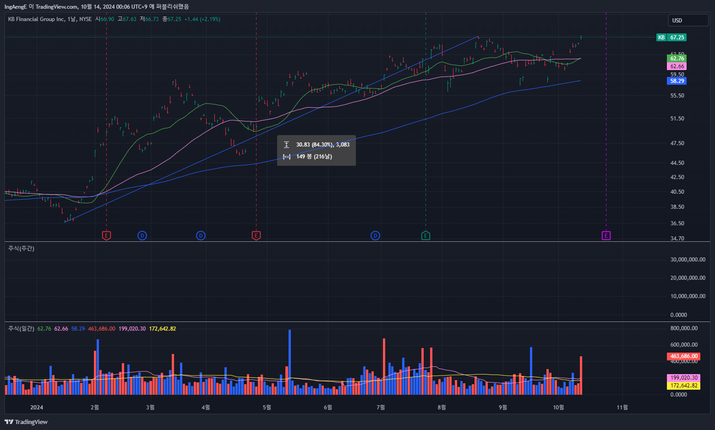Click the 저 66.73 low value in legend

click(x=149, y=19)
